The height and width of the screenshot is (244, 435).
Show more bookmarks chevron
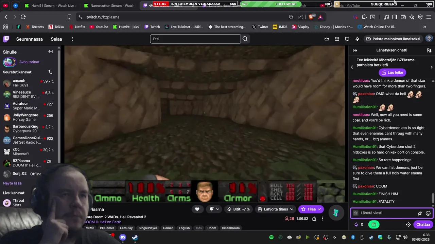424,27
